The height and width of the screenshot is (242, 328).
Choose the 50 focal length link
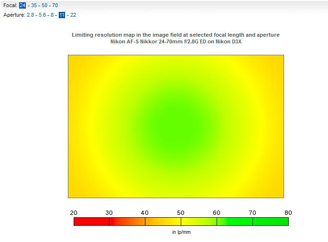(44, 5)
